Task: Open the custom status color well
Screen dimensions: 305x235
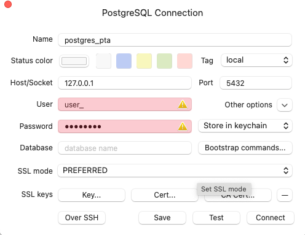Action: (74, 61)
